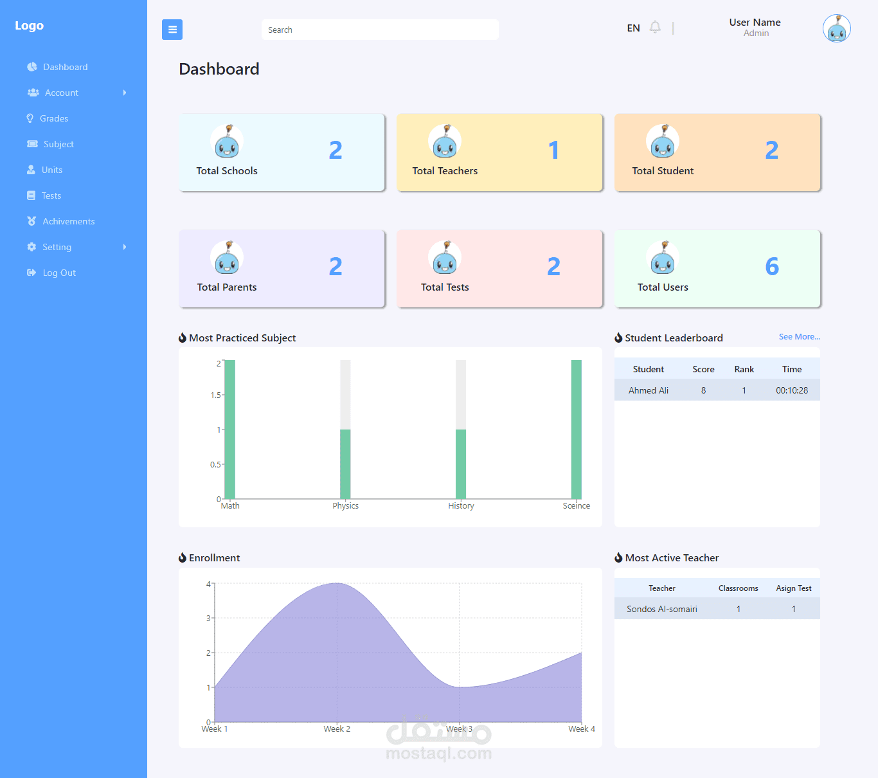Click the Math bar in subject chart

click(x=230, y=430)
